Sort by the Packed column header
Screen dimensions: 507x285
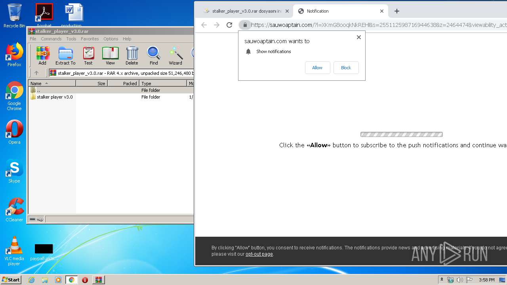(123, 84)
